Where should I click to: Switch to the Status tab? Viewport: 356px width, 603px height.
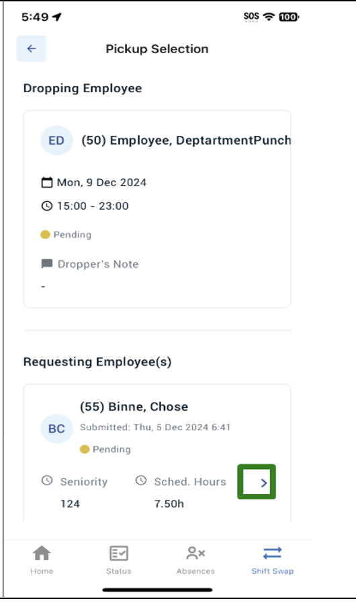point(118,559)
